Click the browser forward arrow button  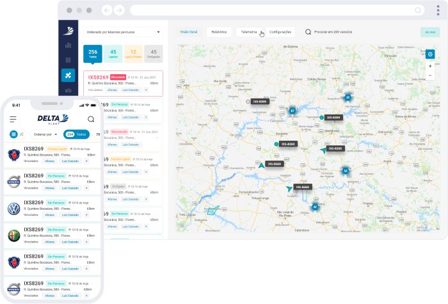(x=120, y=10)
